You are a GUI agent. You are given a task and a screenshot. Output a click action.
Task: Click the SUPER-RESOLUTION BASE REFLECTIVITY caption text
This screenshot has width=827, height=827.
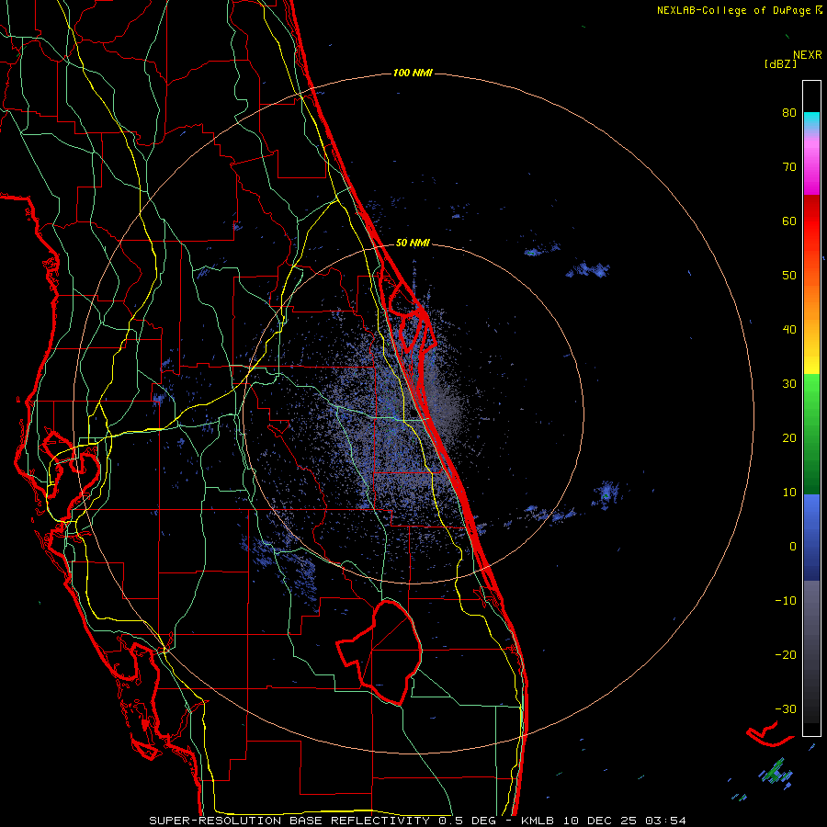point(289,821)
